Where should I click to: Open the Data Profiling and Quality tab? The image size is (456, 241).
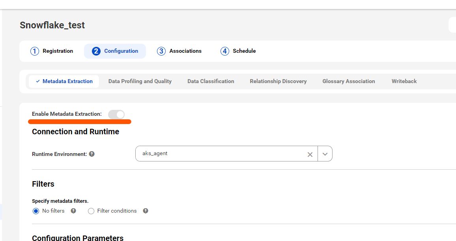coord(140,81)
